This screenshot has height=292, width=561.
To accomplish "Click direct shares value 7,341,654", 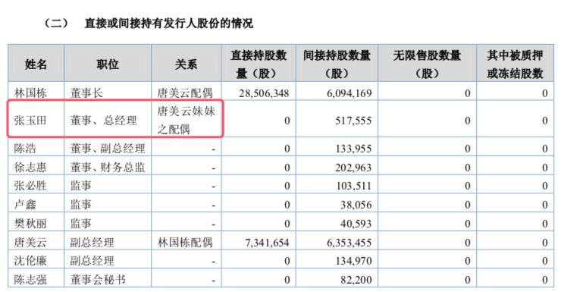I will coord(267,243).
